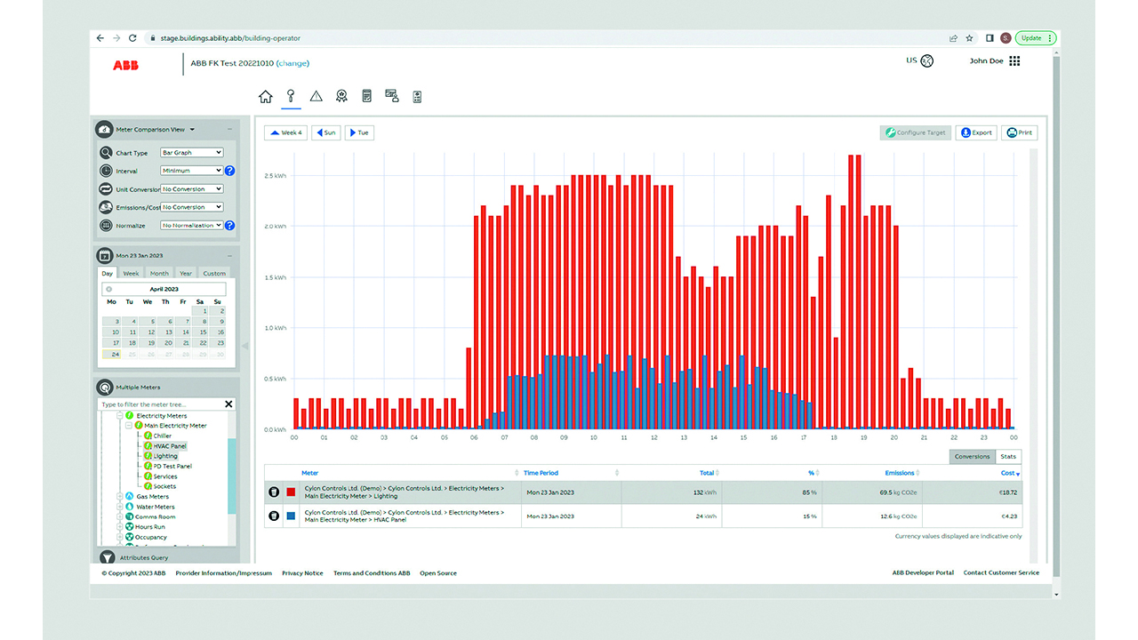1138x640 pixels.
Task: Switch table to Conversions view
Action: 972,457
